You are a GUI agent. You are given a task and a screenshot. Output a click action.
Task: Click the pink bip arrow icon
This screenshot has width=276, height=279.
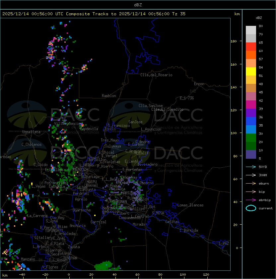(251, 192)
